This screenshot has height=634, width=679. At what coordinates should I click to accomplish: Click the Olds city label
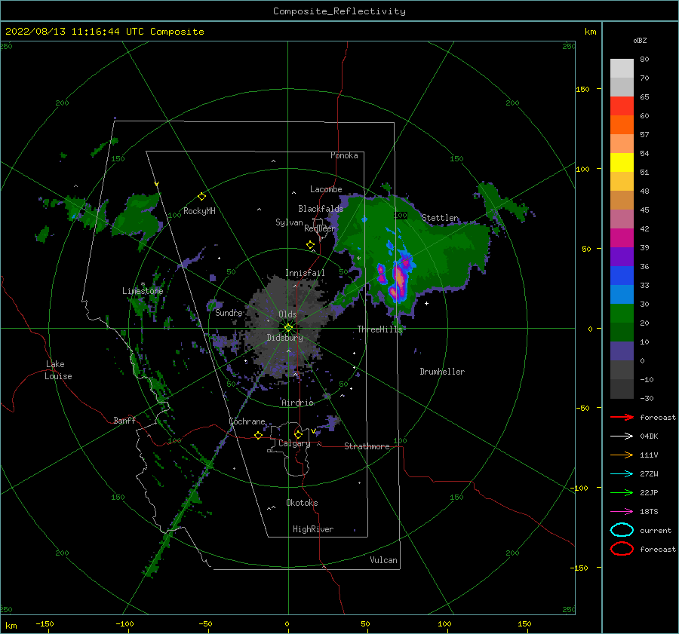click(x=287, y=314)
